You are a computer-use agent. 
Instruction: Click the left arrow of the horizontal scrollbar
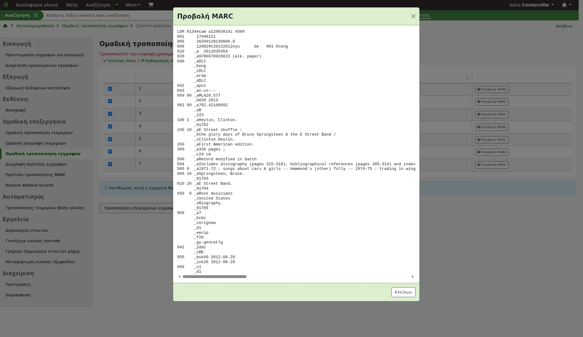pos(180,277)
